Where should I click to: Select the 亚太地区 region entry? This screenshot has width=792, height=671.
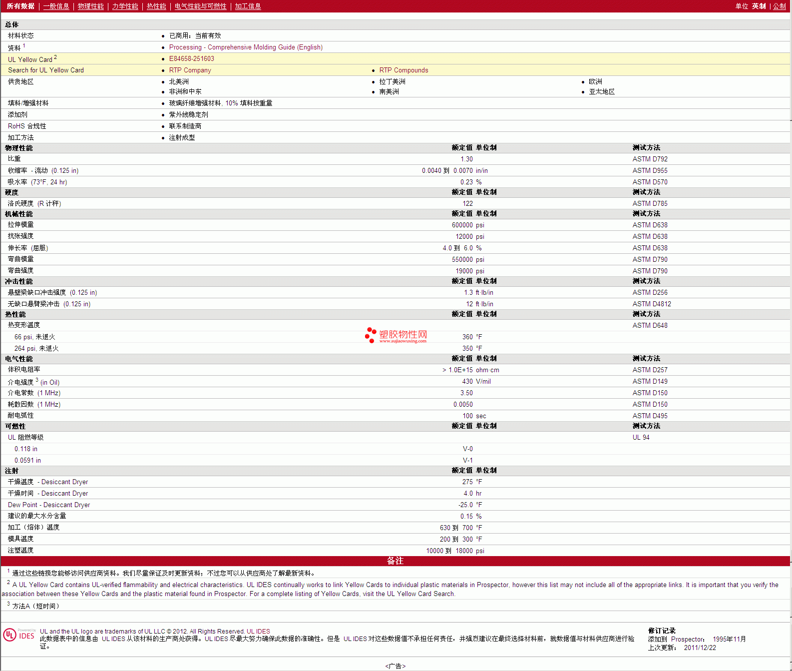tap(602, 91)
